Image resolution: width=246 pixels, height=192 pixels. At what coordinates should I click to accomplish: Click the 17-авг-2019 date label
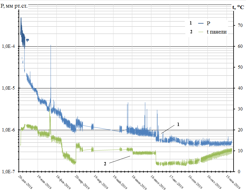[x=177, y=181]
